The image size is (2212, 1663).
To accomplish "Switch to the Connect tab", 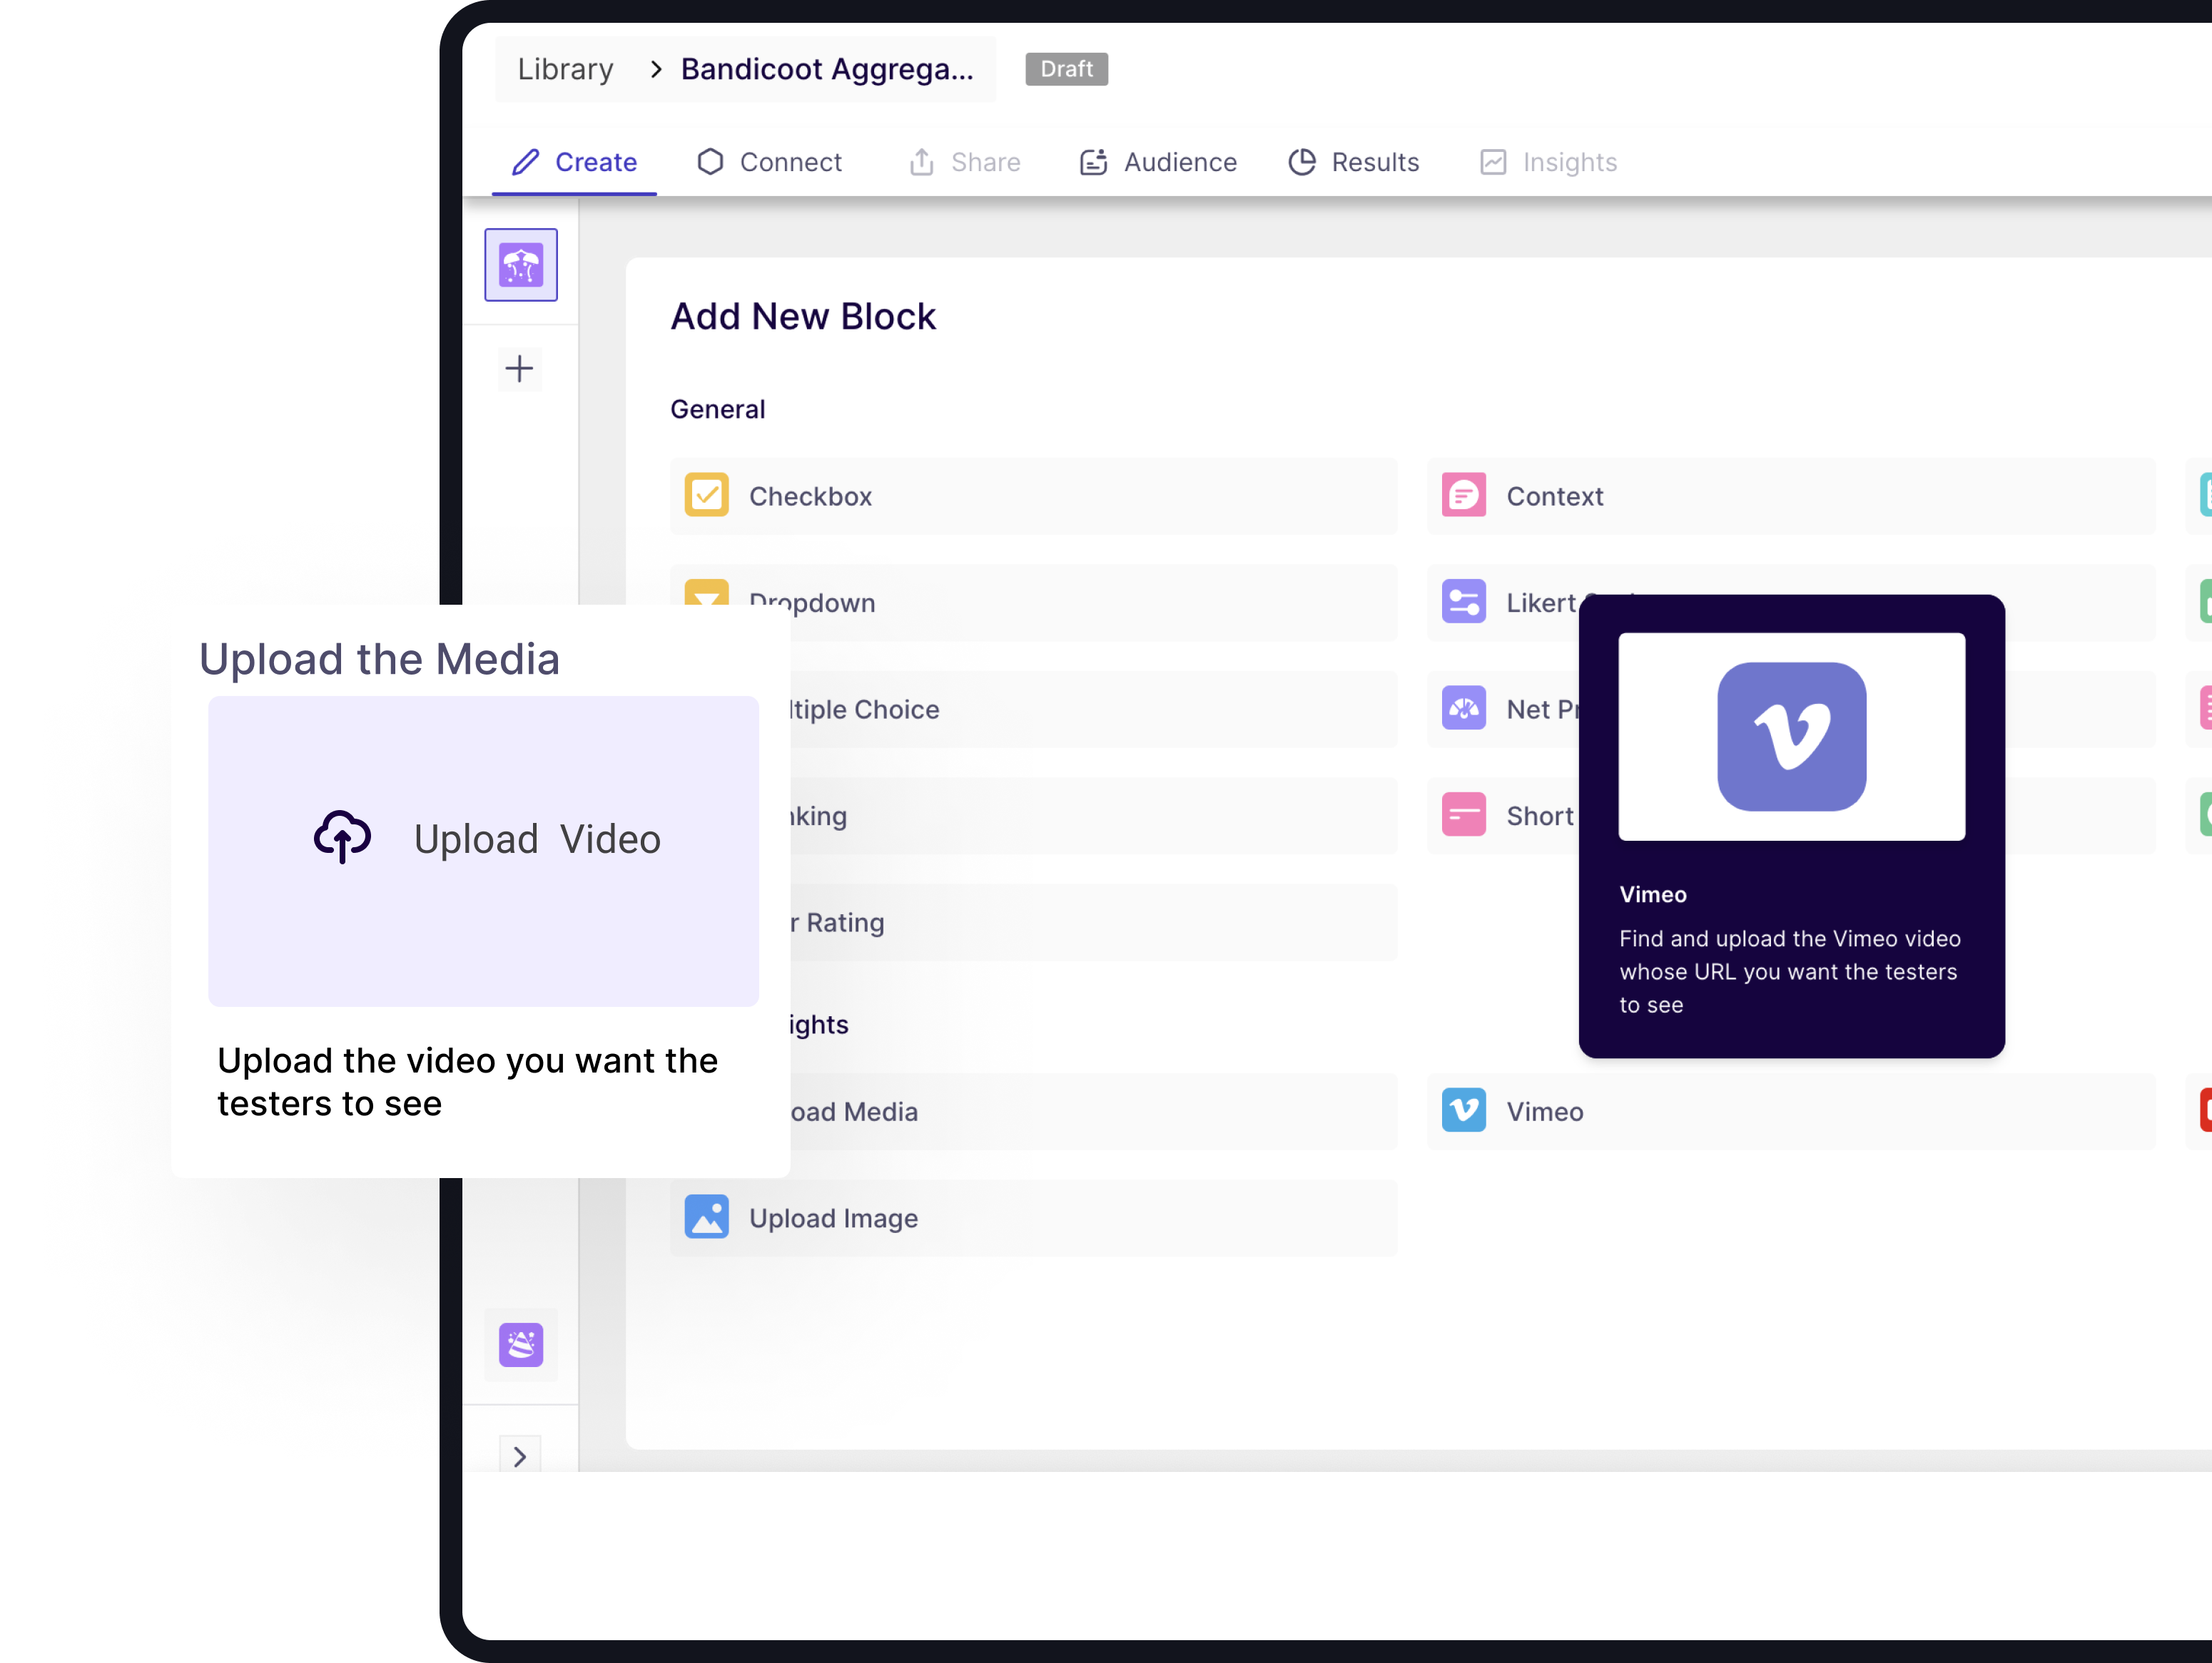I will point(769,162).
